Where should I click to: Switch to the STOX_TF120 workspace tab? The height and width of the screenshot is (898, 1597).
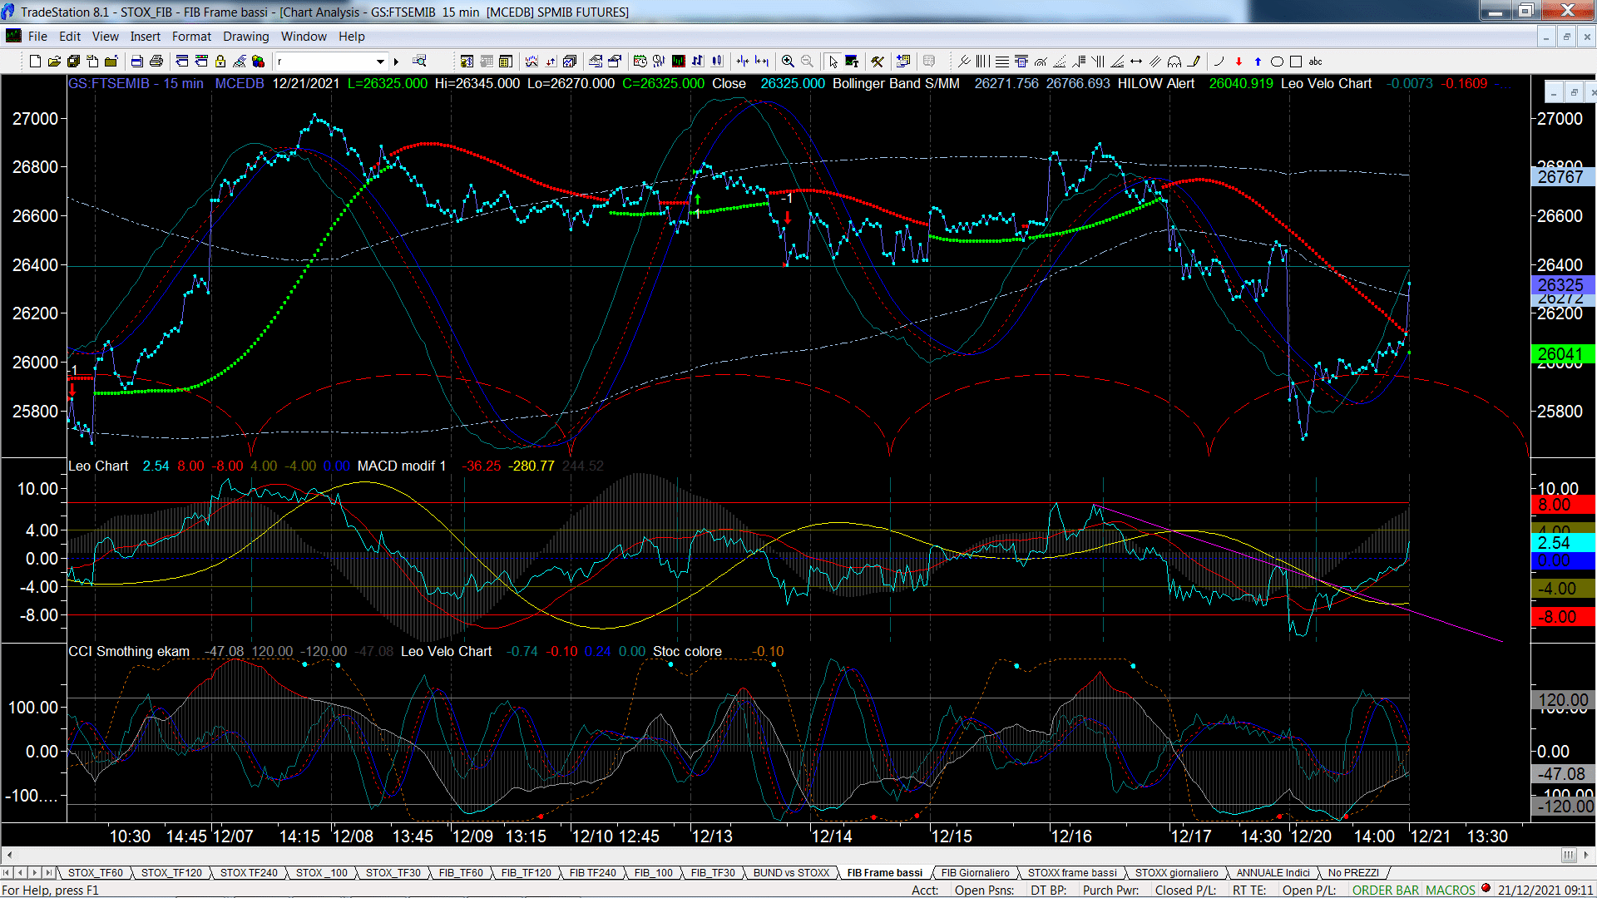[x=171, y=873]
